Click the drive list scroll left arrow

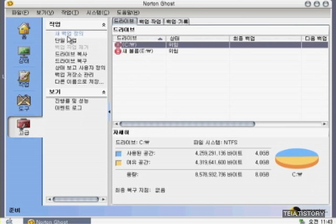(116, 124)
